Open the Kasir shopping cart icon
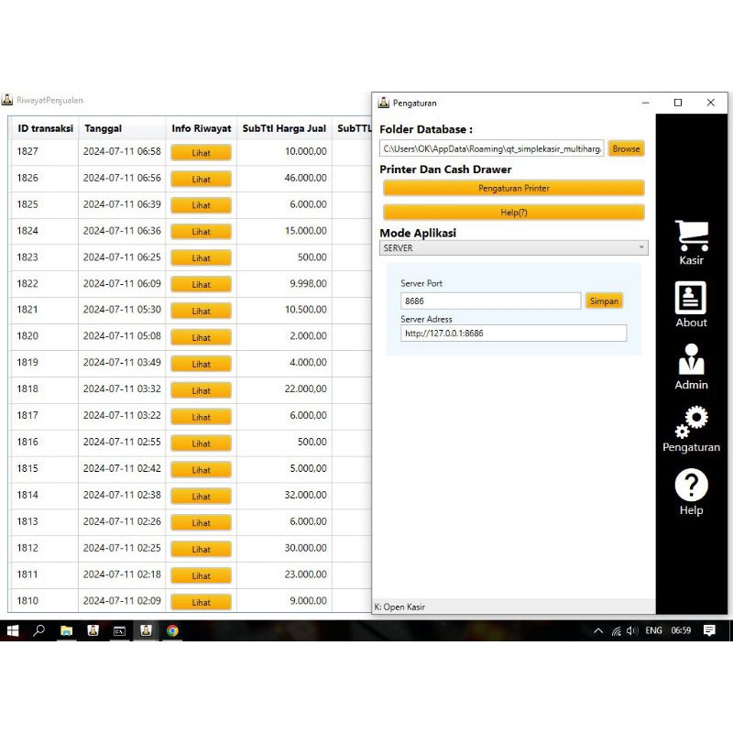 [692, 238]
